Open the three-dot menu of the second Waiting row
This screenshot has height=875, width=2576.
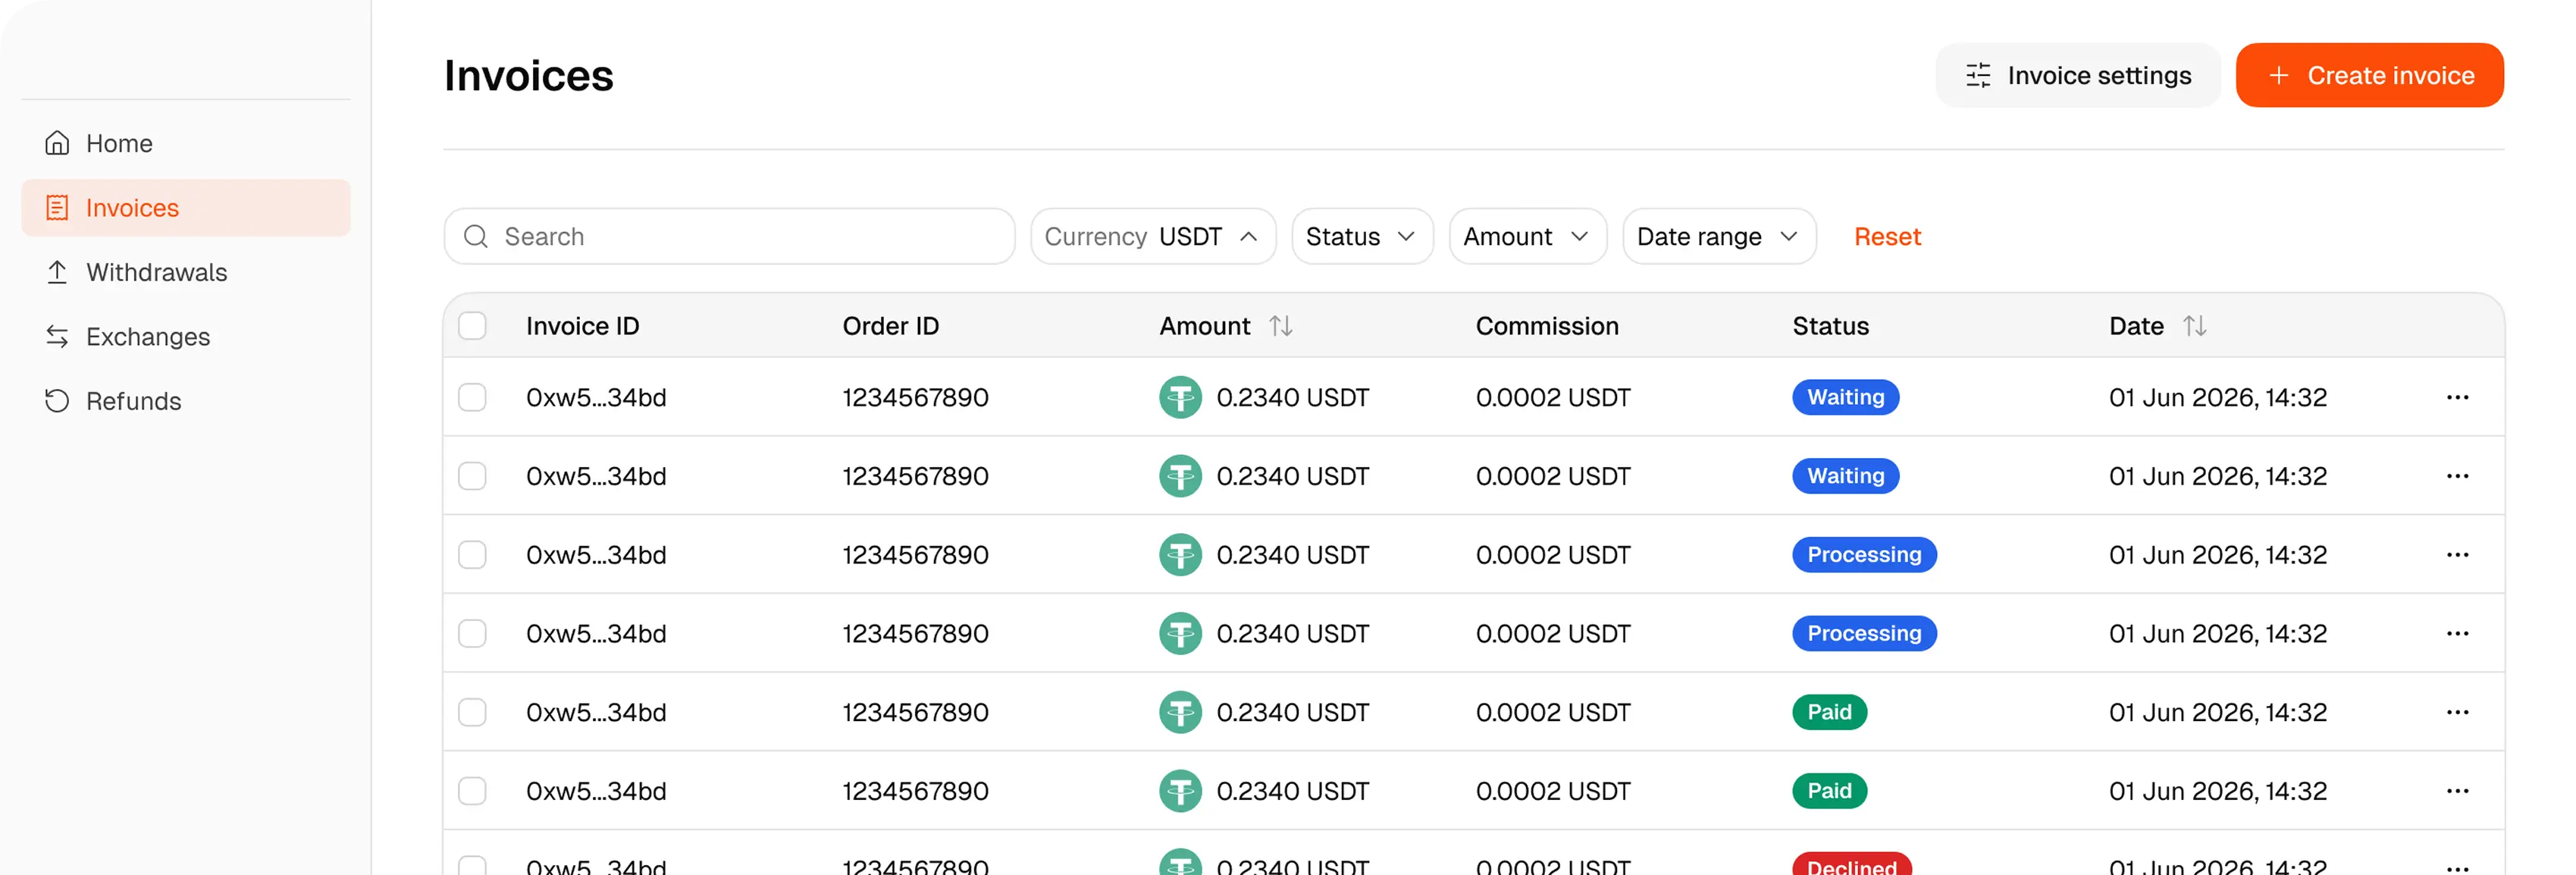point(2457,476)
